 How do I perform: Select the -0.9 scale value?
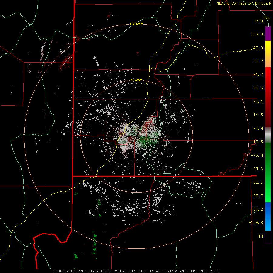258,129
